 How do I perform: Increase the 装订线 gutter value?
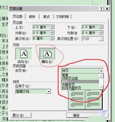tap(52, 37)
